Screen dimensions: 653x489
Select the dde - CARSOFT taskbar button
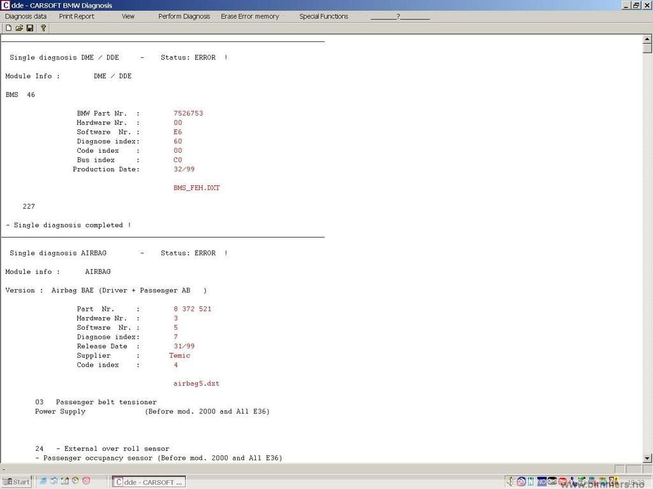pyautogui.click(x=149, y=482)
